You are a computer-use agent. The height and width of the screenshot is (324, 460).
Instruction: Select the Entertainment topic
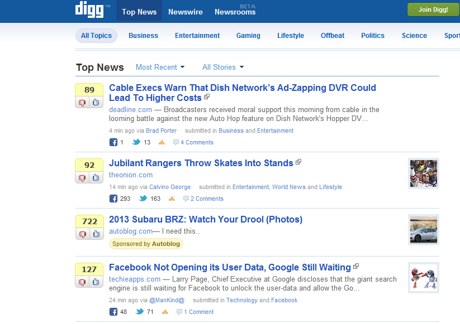197,36
